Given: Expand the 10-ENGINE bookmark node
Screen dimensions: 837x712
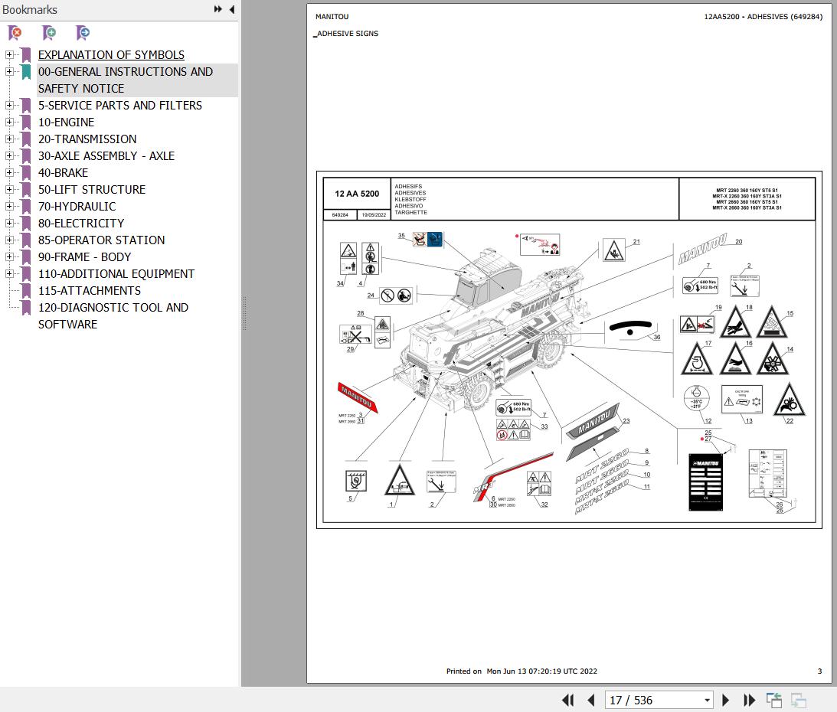Looking at the screenshot, I should [9, 122].
